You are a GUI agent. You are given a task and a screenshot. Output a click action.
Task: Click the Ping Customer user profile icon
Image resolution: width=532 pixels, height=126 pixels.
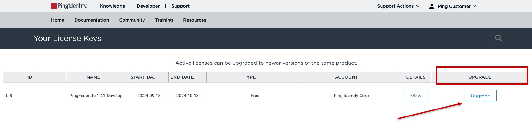tap(432, 6)
